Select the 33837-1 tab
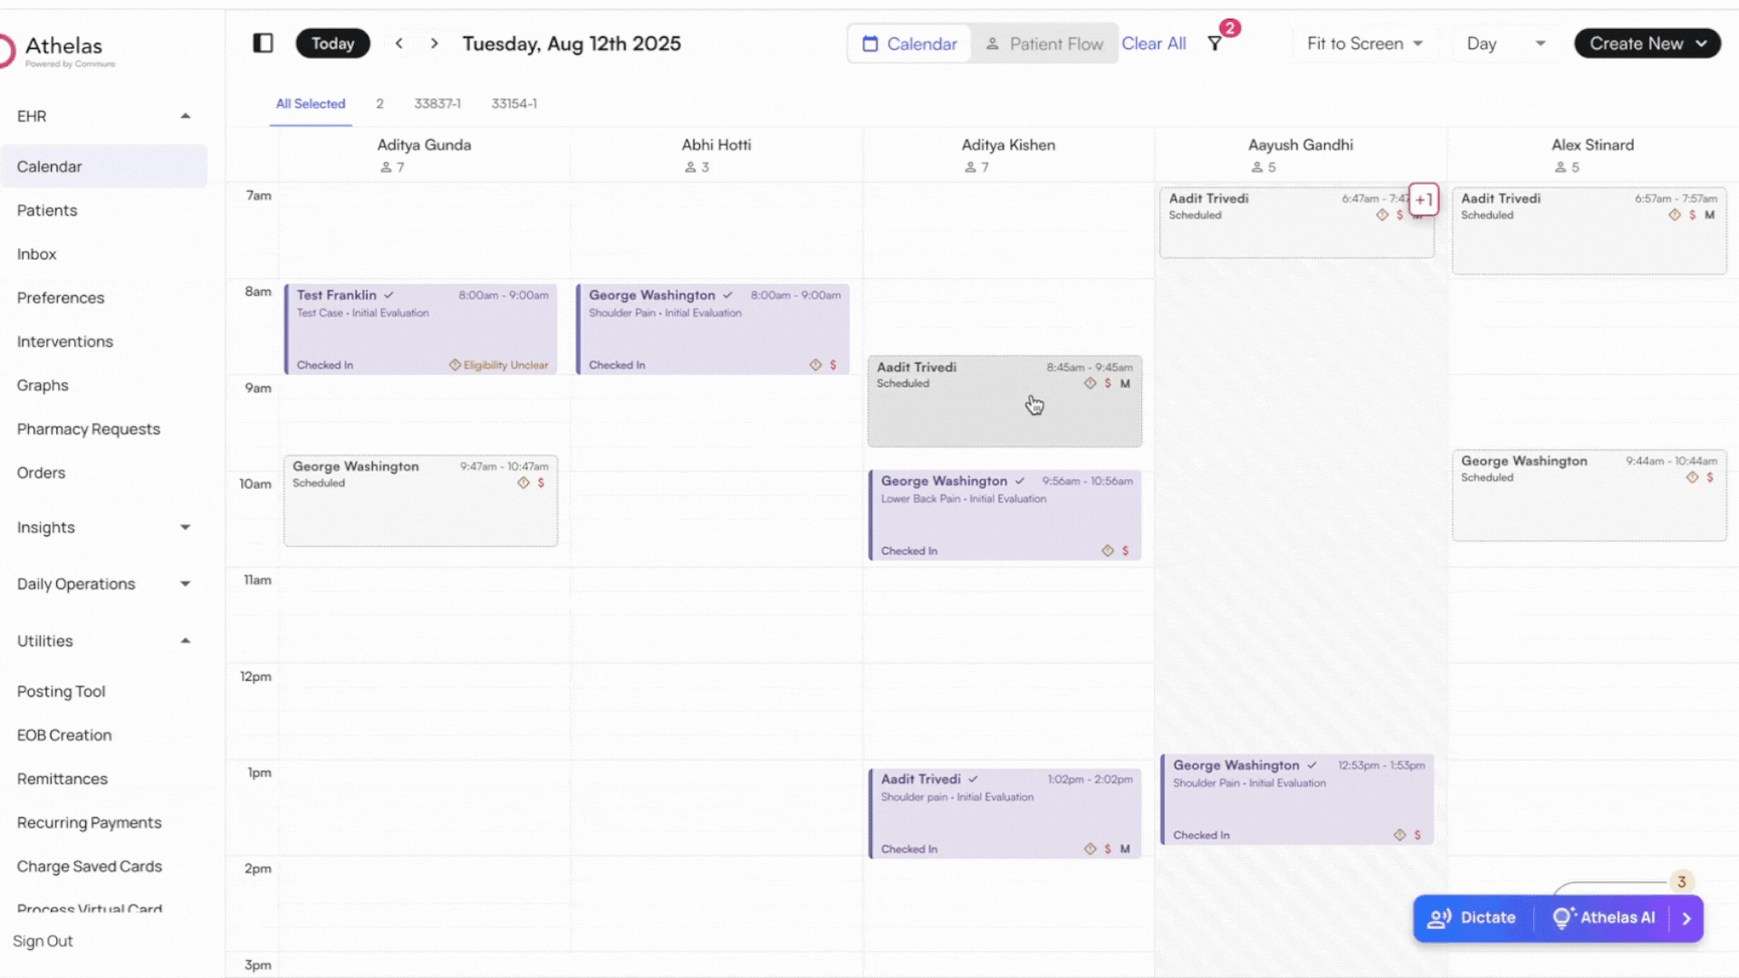This screenshot has width=1739, height=978. (437, 103)
